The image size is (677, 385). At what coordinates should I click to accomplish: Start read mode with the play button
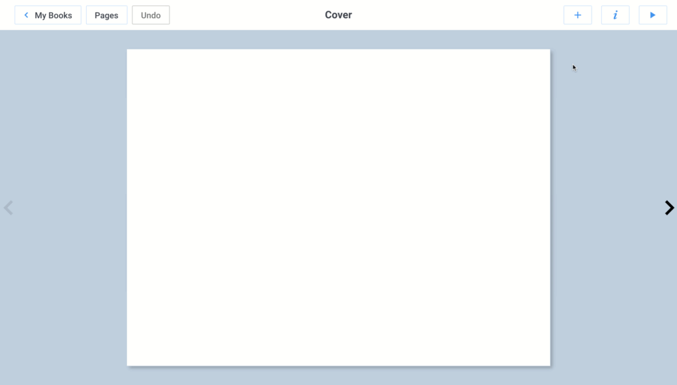[x=652, y=15]
